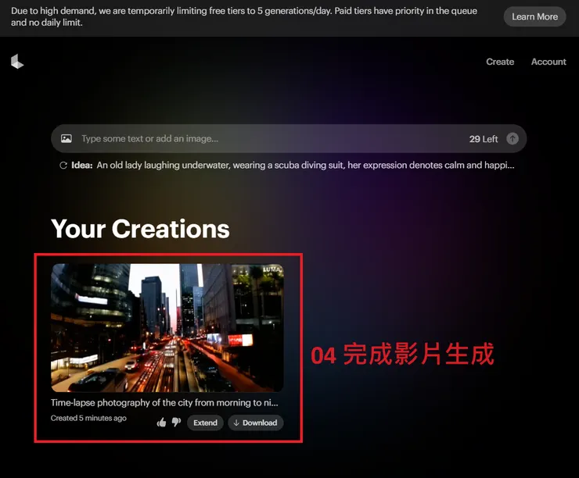
Task: Click the Luma logo icon
Action: (x=17, y=62)
